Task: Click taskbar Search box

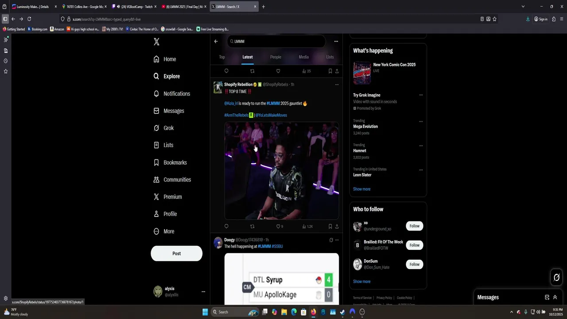Action: [x=234, y=312]
